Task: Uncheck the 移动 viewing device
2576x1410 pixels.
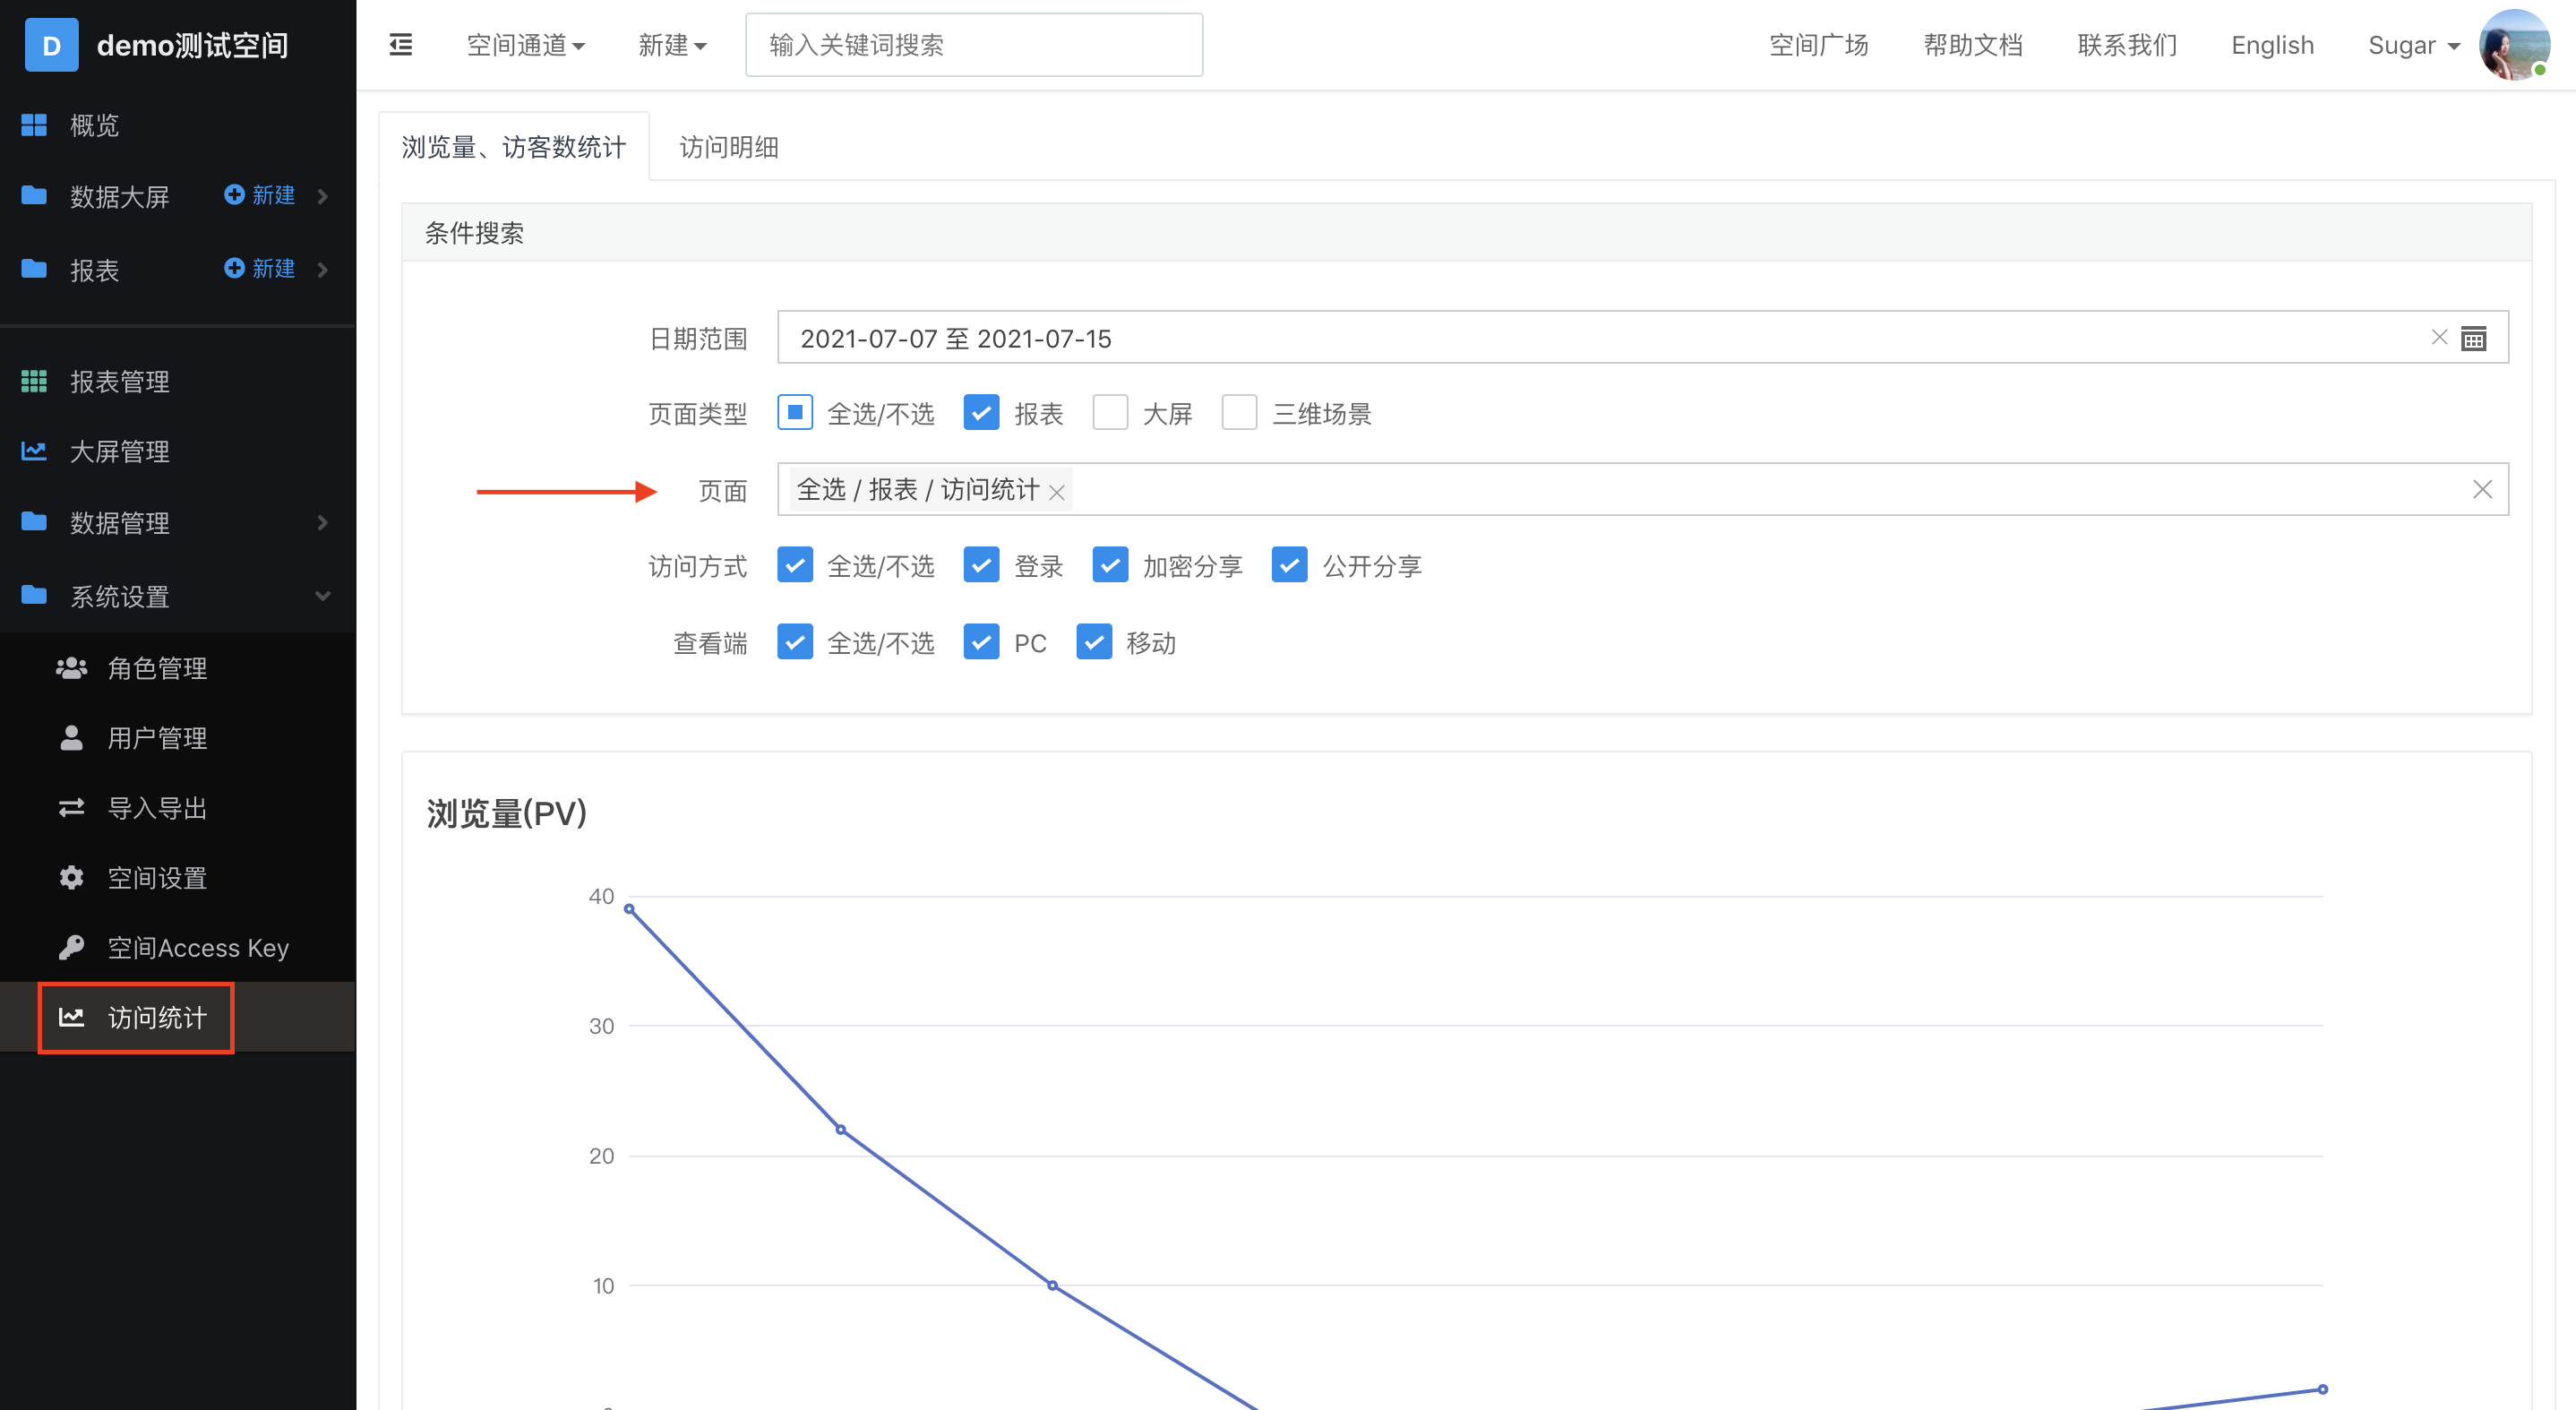Action: [1094, 642]
